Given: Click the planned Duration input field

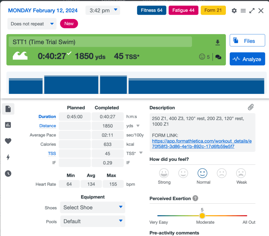Looking at the screenshot, I should (x=75, y=117).
